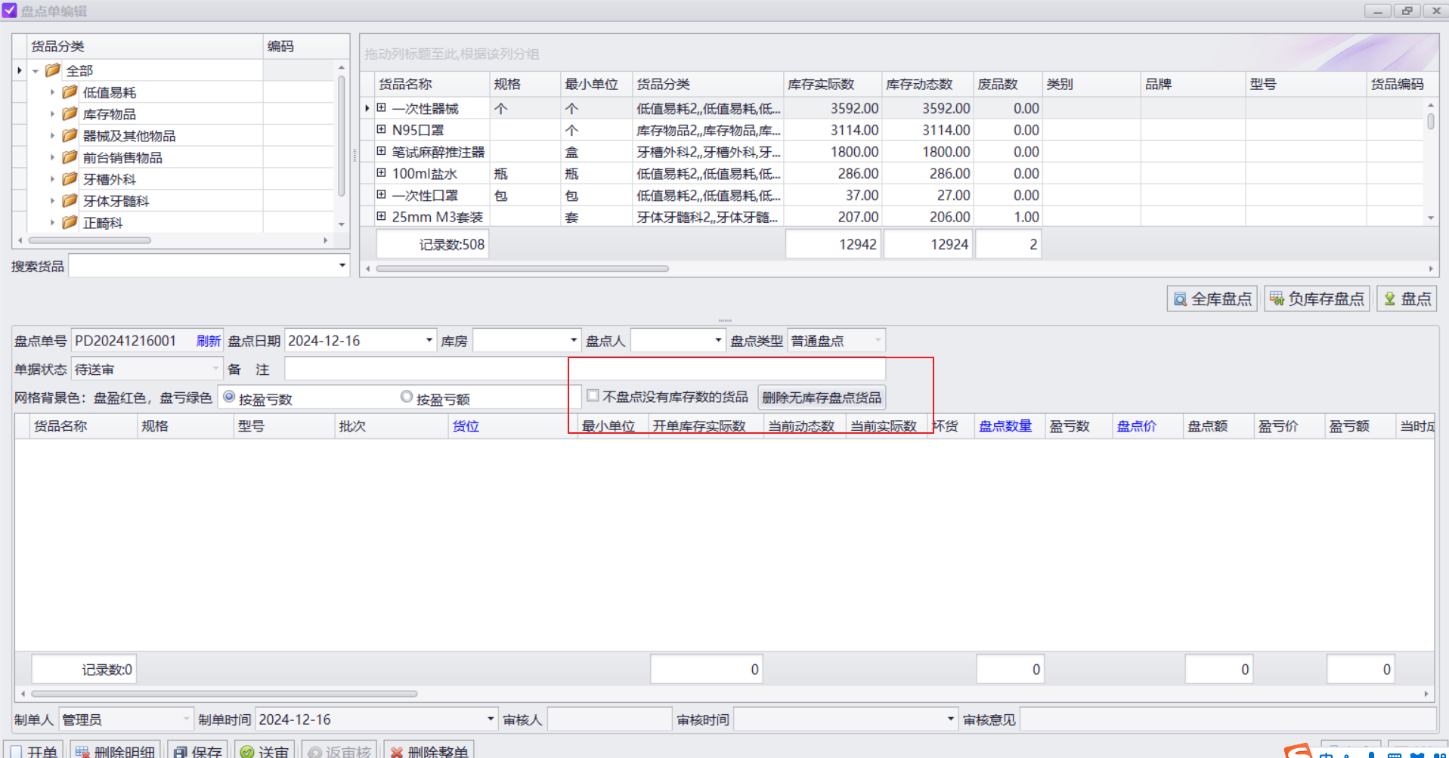
Task: Click the category tree horizontal scrollbar
Action: [89, 240]
